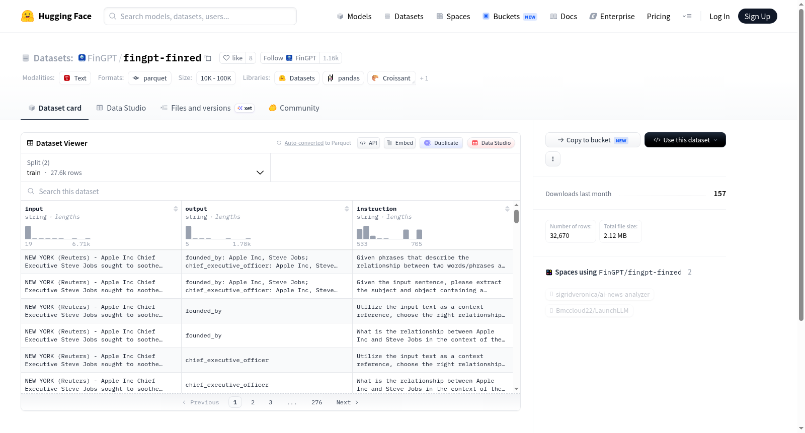Click the 1.16k follower count

331,58
